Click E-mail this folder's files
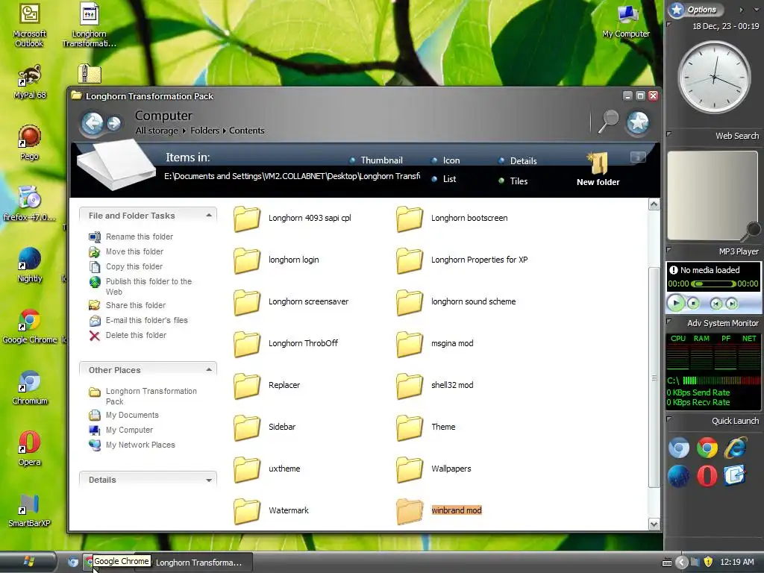764x573 pixels. click(x=138, y=320)
